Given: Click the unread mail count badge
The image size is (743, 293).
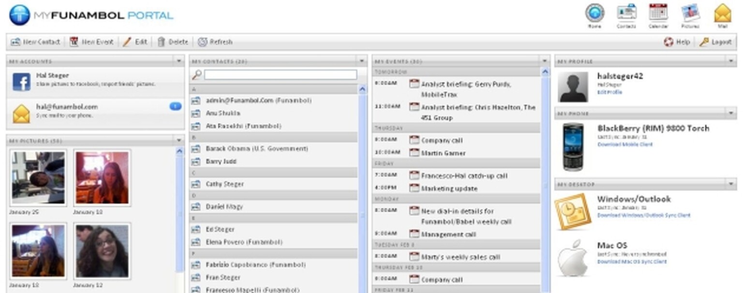Looking at the screenshot, I should [x=176, y=106].
